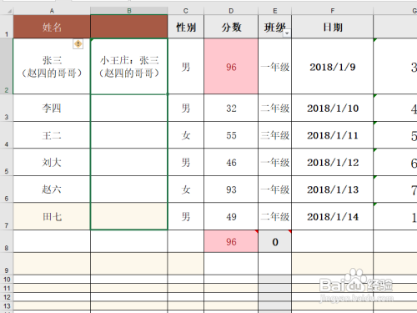This screenshot has width=417, height=313.
Task: Select cell with 张三（赵四的哥哥）in column A
Action: 52,66
